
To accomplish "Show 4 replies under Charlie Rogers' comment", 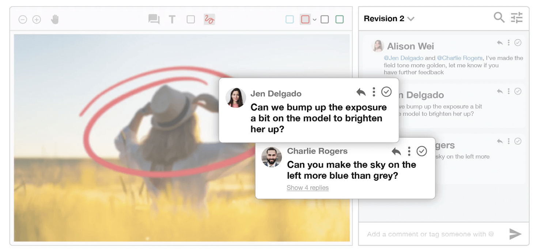I will pos(307,187).
